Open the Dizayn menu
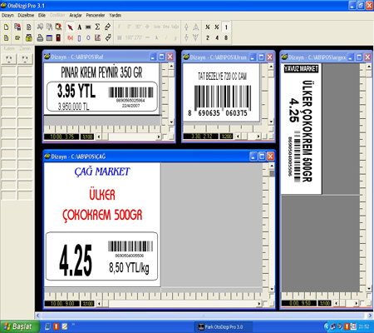This screenshot has height=333, width=374. [x=7, y=15]
